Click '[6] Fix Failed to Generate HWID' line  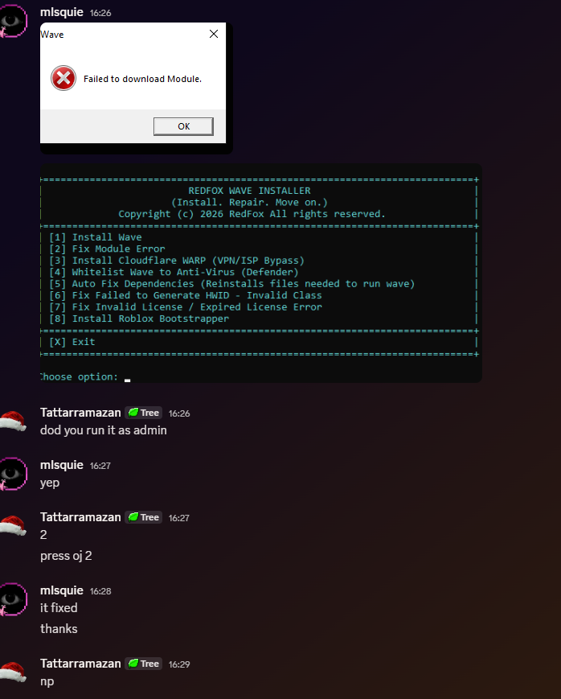[186, 295]
